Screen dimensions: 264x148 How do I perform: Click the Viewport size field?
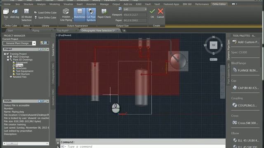pyautogui.click(x=135, y=15)
